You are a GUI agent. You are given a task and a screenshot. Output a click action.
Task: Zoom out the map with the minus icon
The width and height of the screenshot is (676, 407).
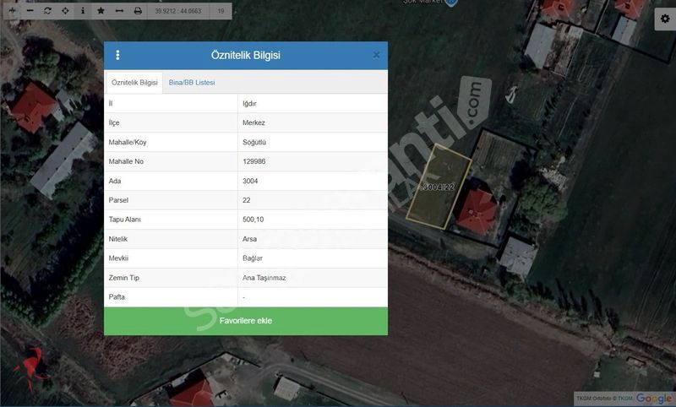[x=30, y=11]
